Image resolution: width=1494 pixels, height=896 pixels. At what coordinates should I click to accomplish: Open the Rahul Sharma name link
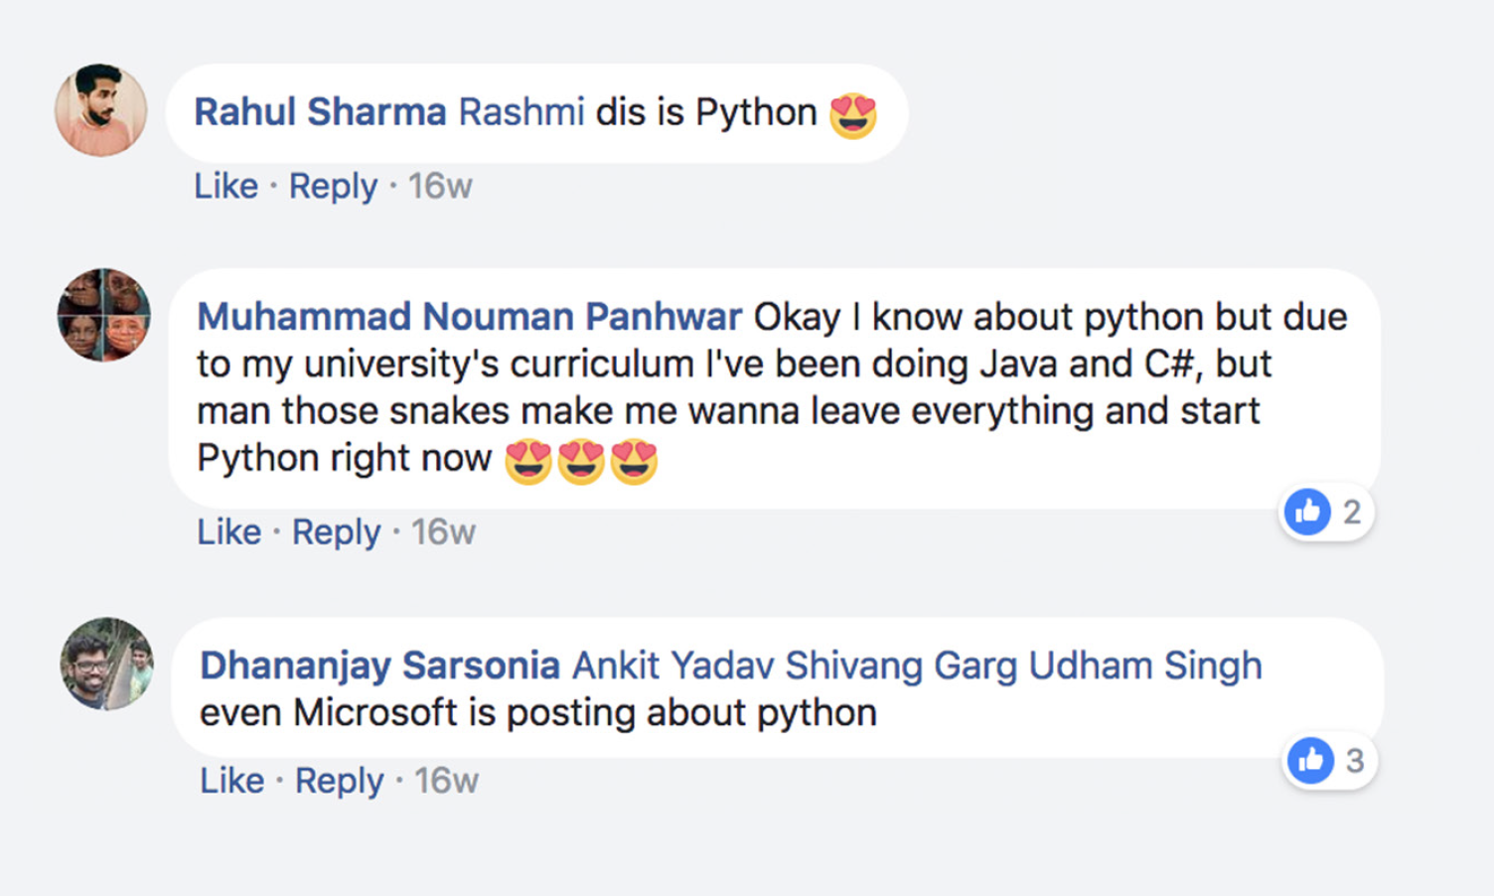[x=320, y=112]
